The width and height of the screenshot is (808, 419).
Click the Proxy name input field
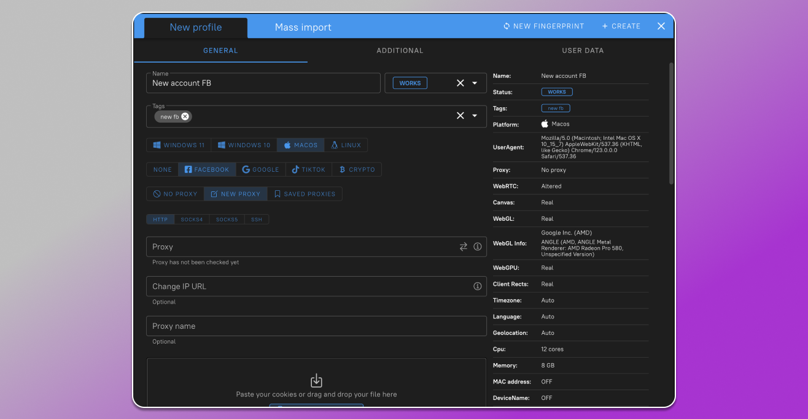316,326
